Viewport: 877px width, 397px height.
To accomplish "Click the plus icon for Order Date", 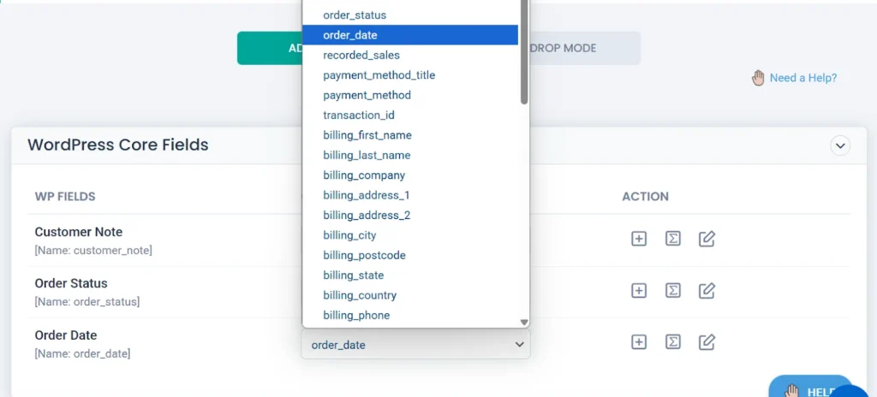I will click(639, 342).
